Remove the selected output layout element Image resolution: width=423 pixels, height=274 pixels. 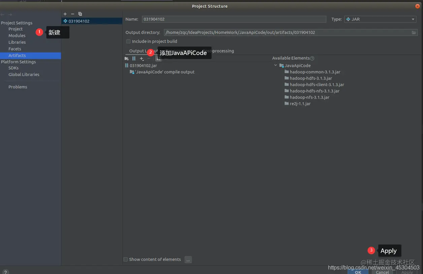pyautogui.click(x=149, y=58)
